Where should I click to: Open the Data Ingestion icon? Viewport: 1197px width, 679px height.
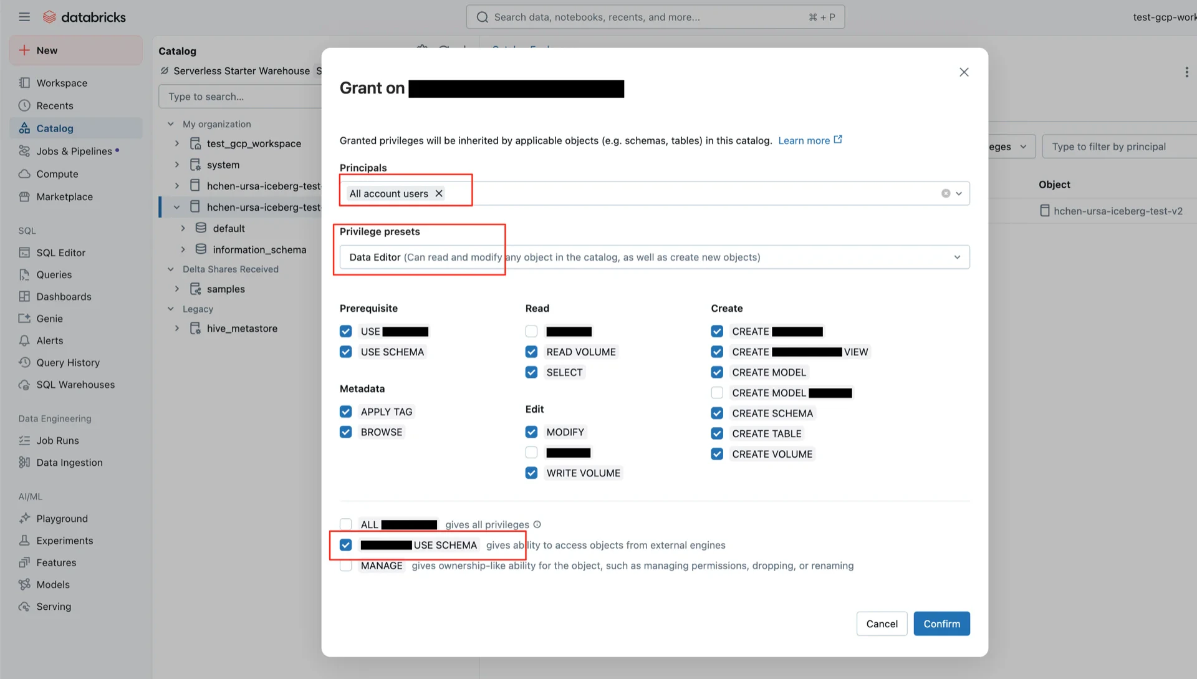[x=24, y=462]
